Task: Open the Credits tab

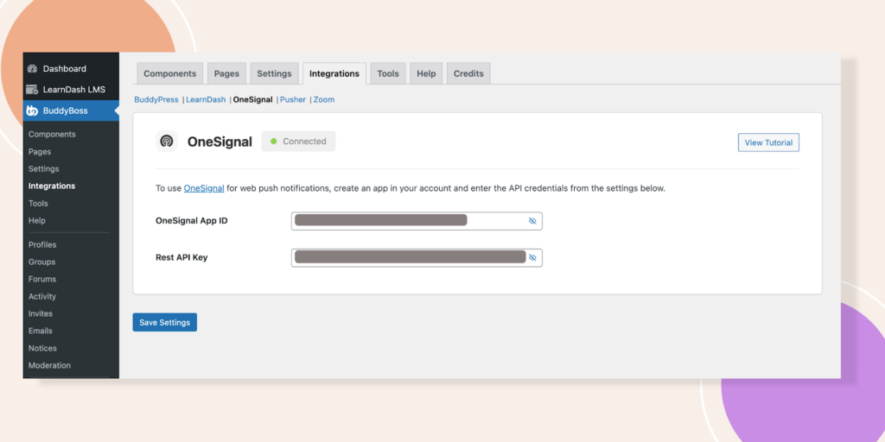Action: [468, 73]
